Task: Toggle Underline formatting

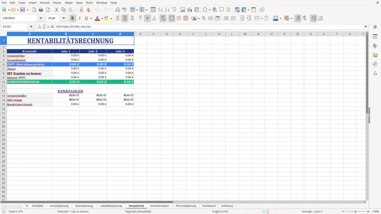Action: tap(86, 18)
